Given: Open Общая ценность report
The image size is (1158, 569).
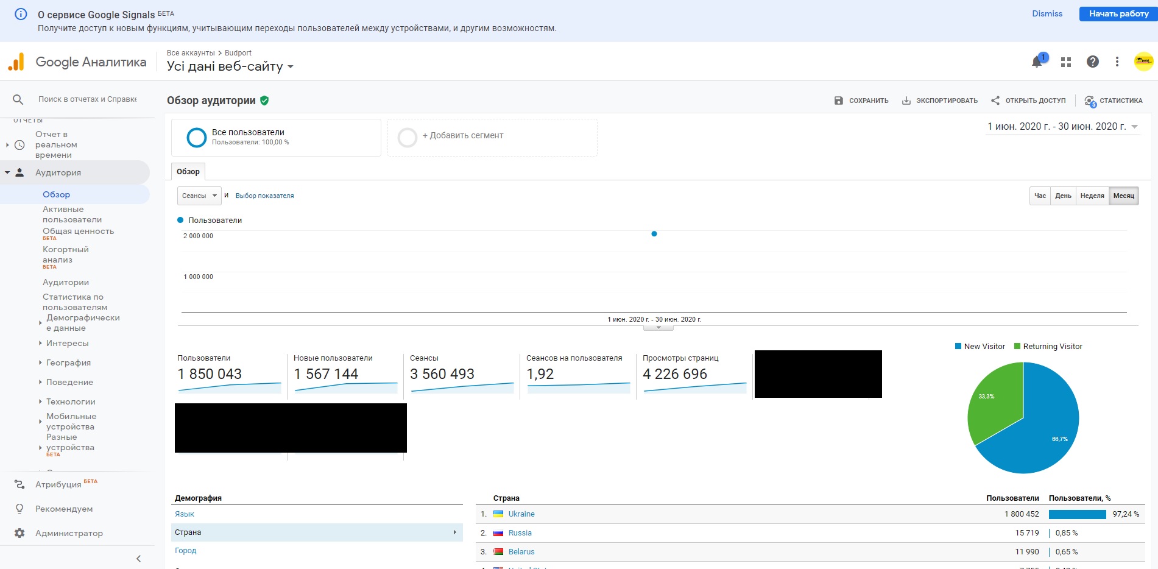Looking at the screenshot, I should [x=78, y=231].
